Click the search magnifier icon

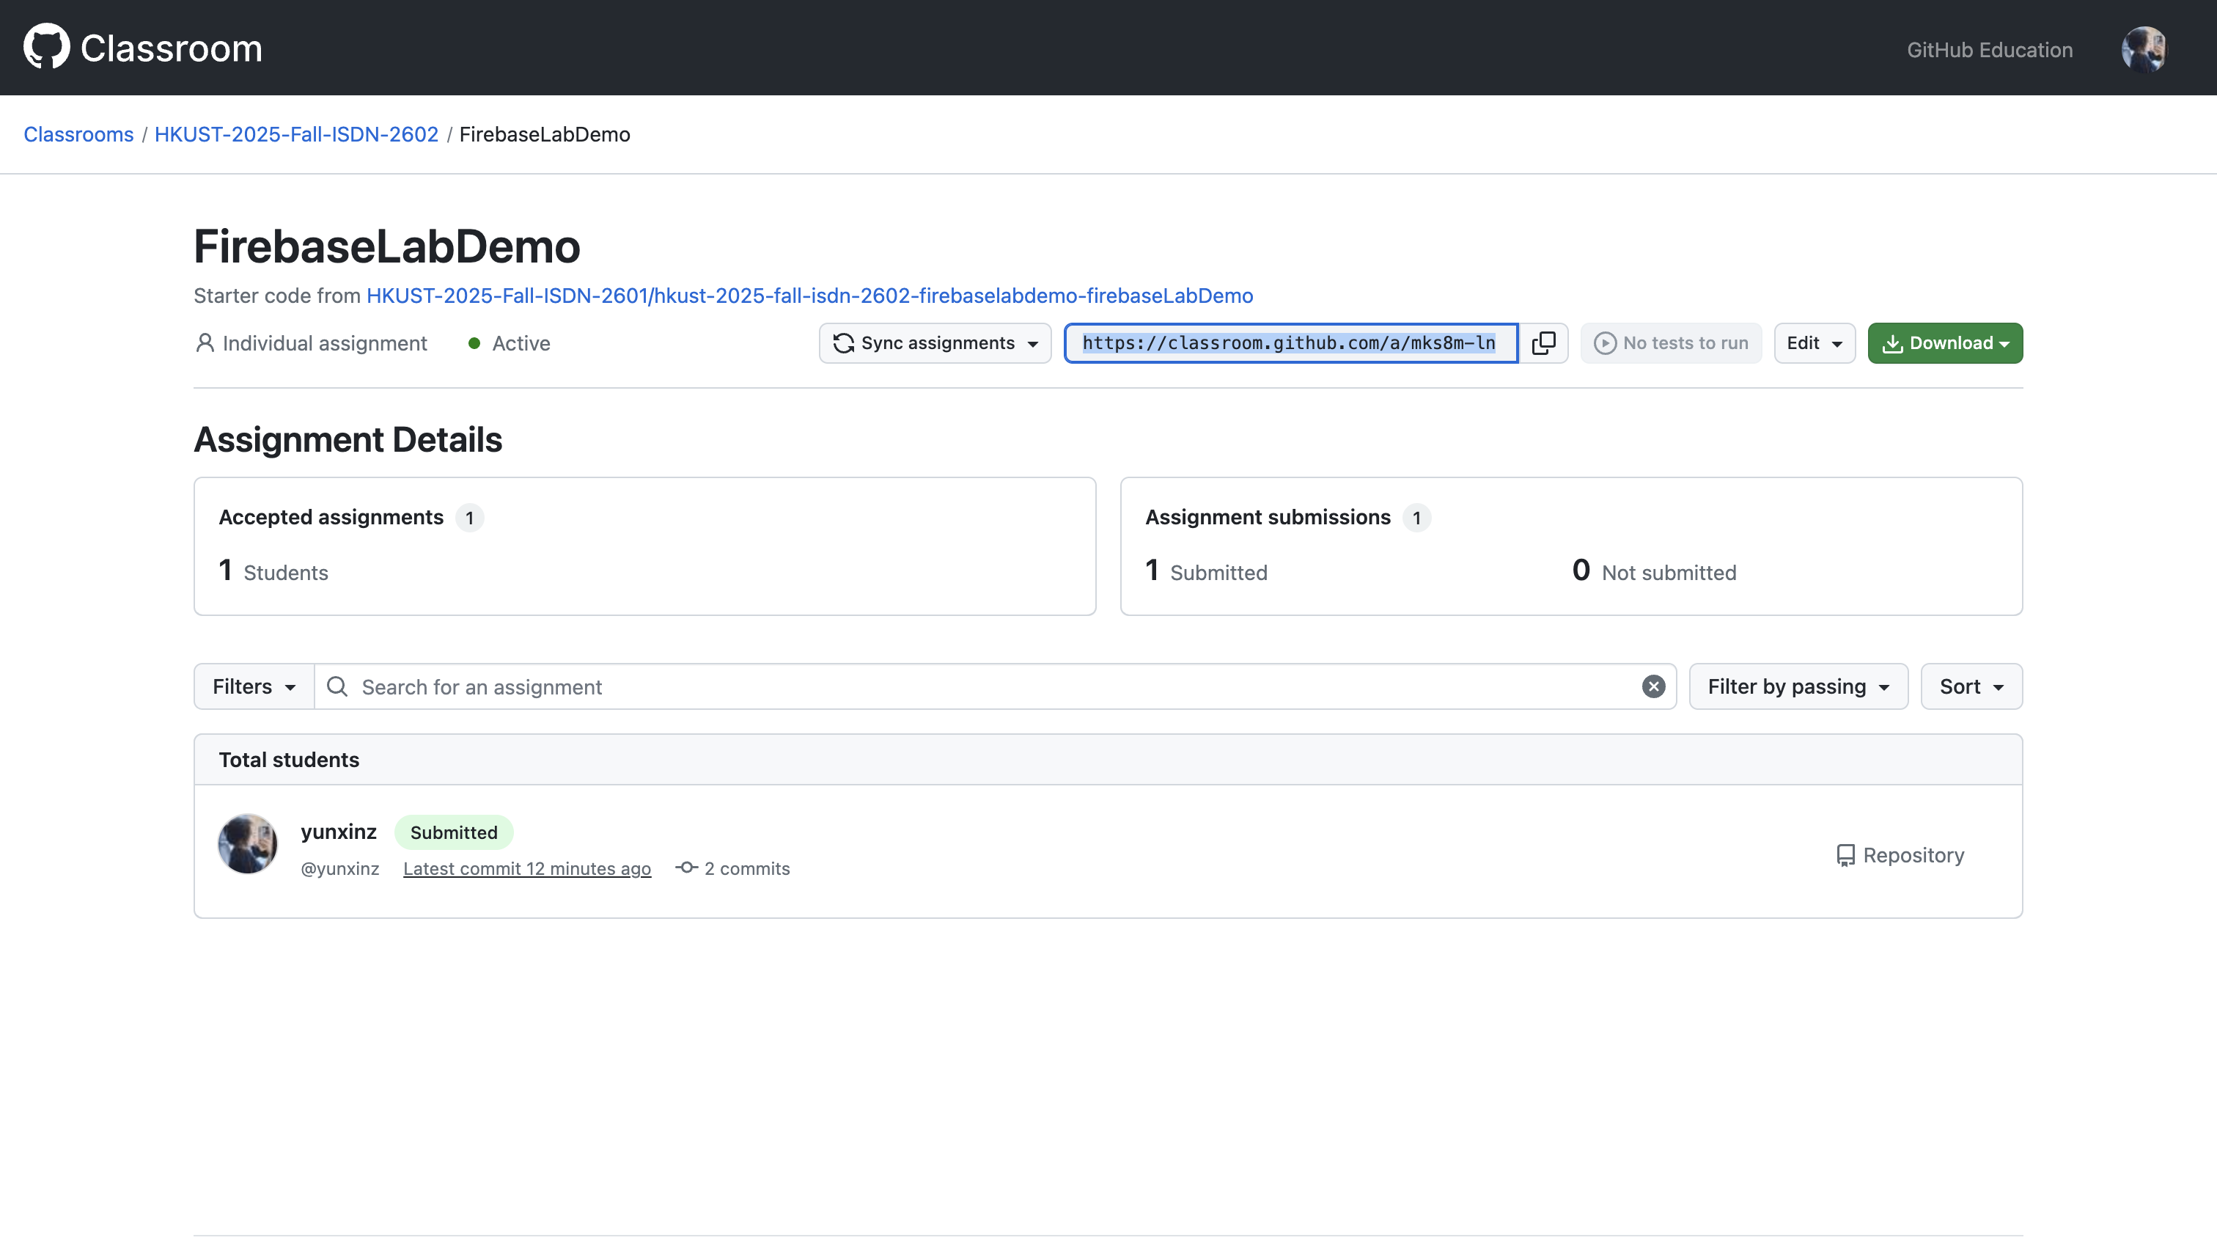click(x=337, y=686)
